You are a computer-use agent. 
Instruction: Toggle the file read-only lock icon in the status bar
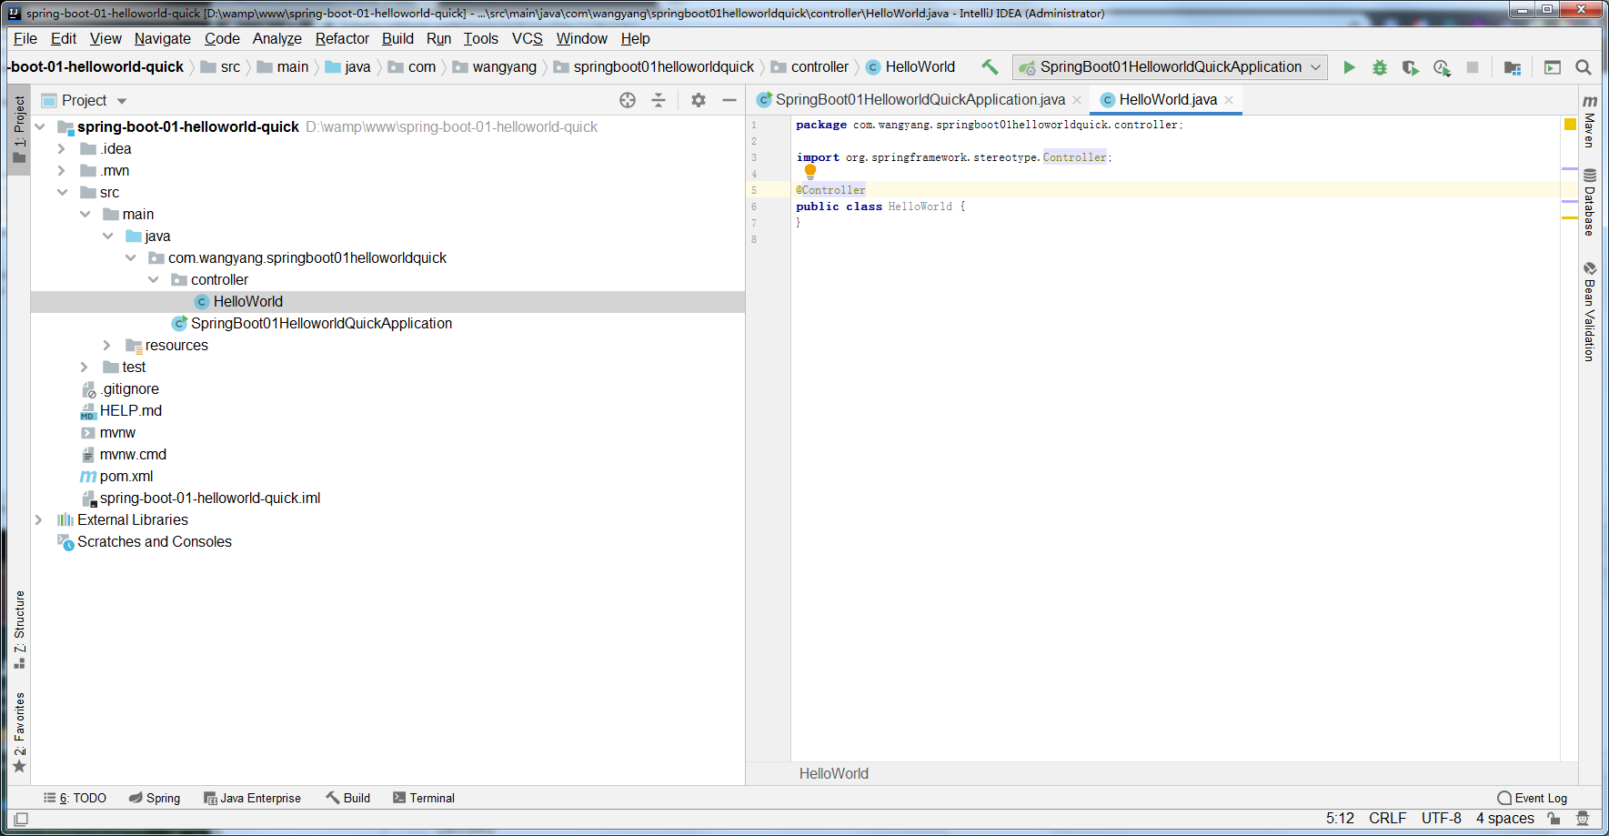coord(1554,819)
